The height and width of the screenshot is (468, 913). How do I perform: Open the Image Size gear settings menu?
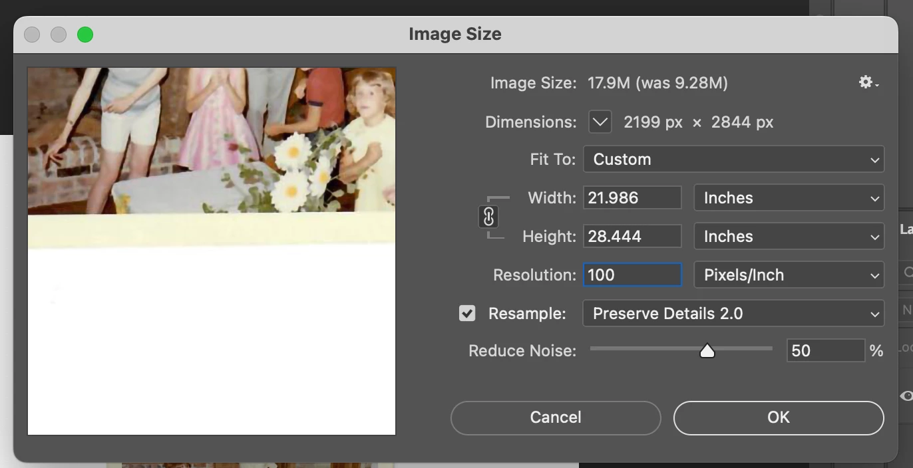pyautogui.click(x=868, y=82)
